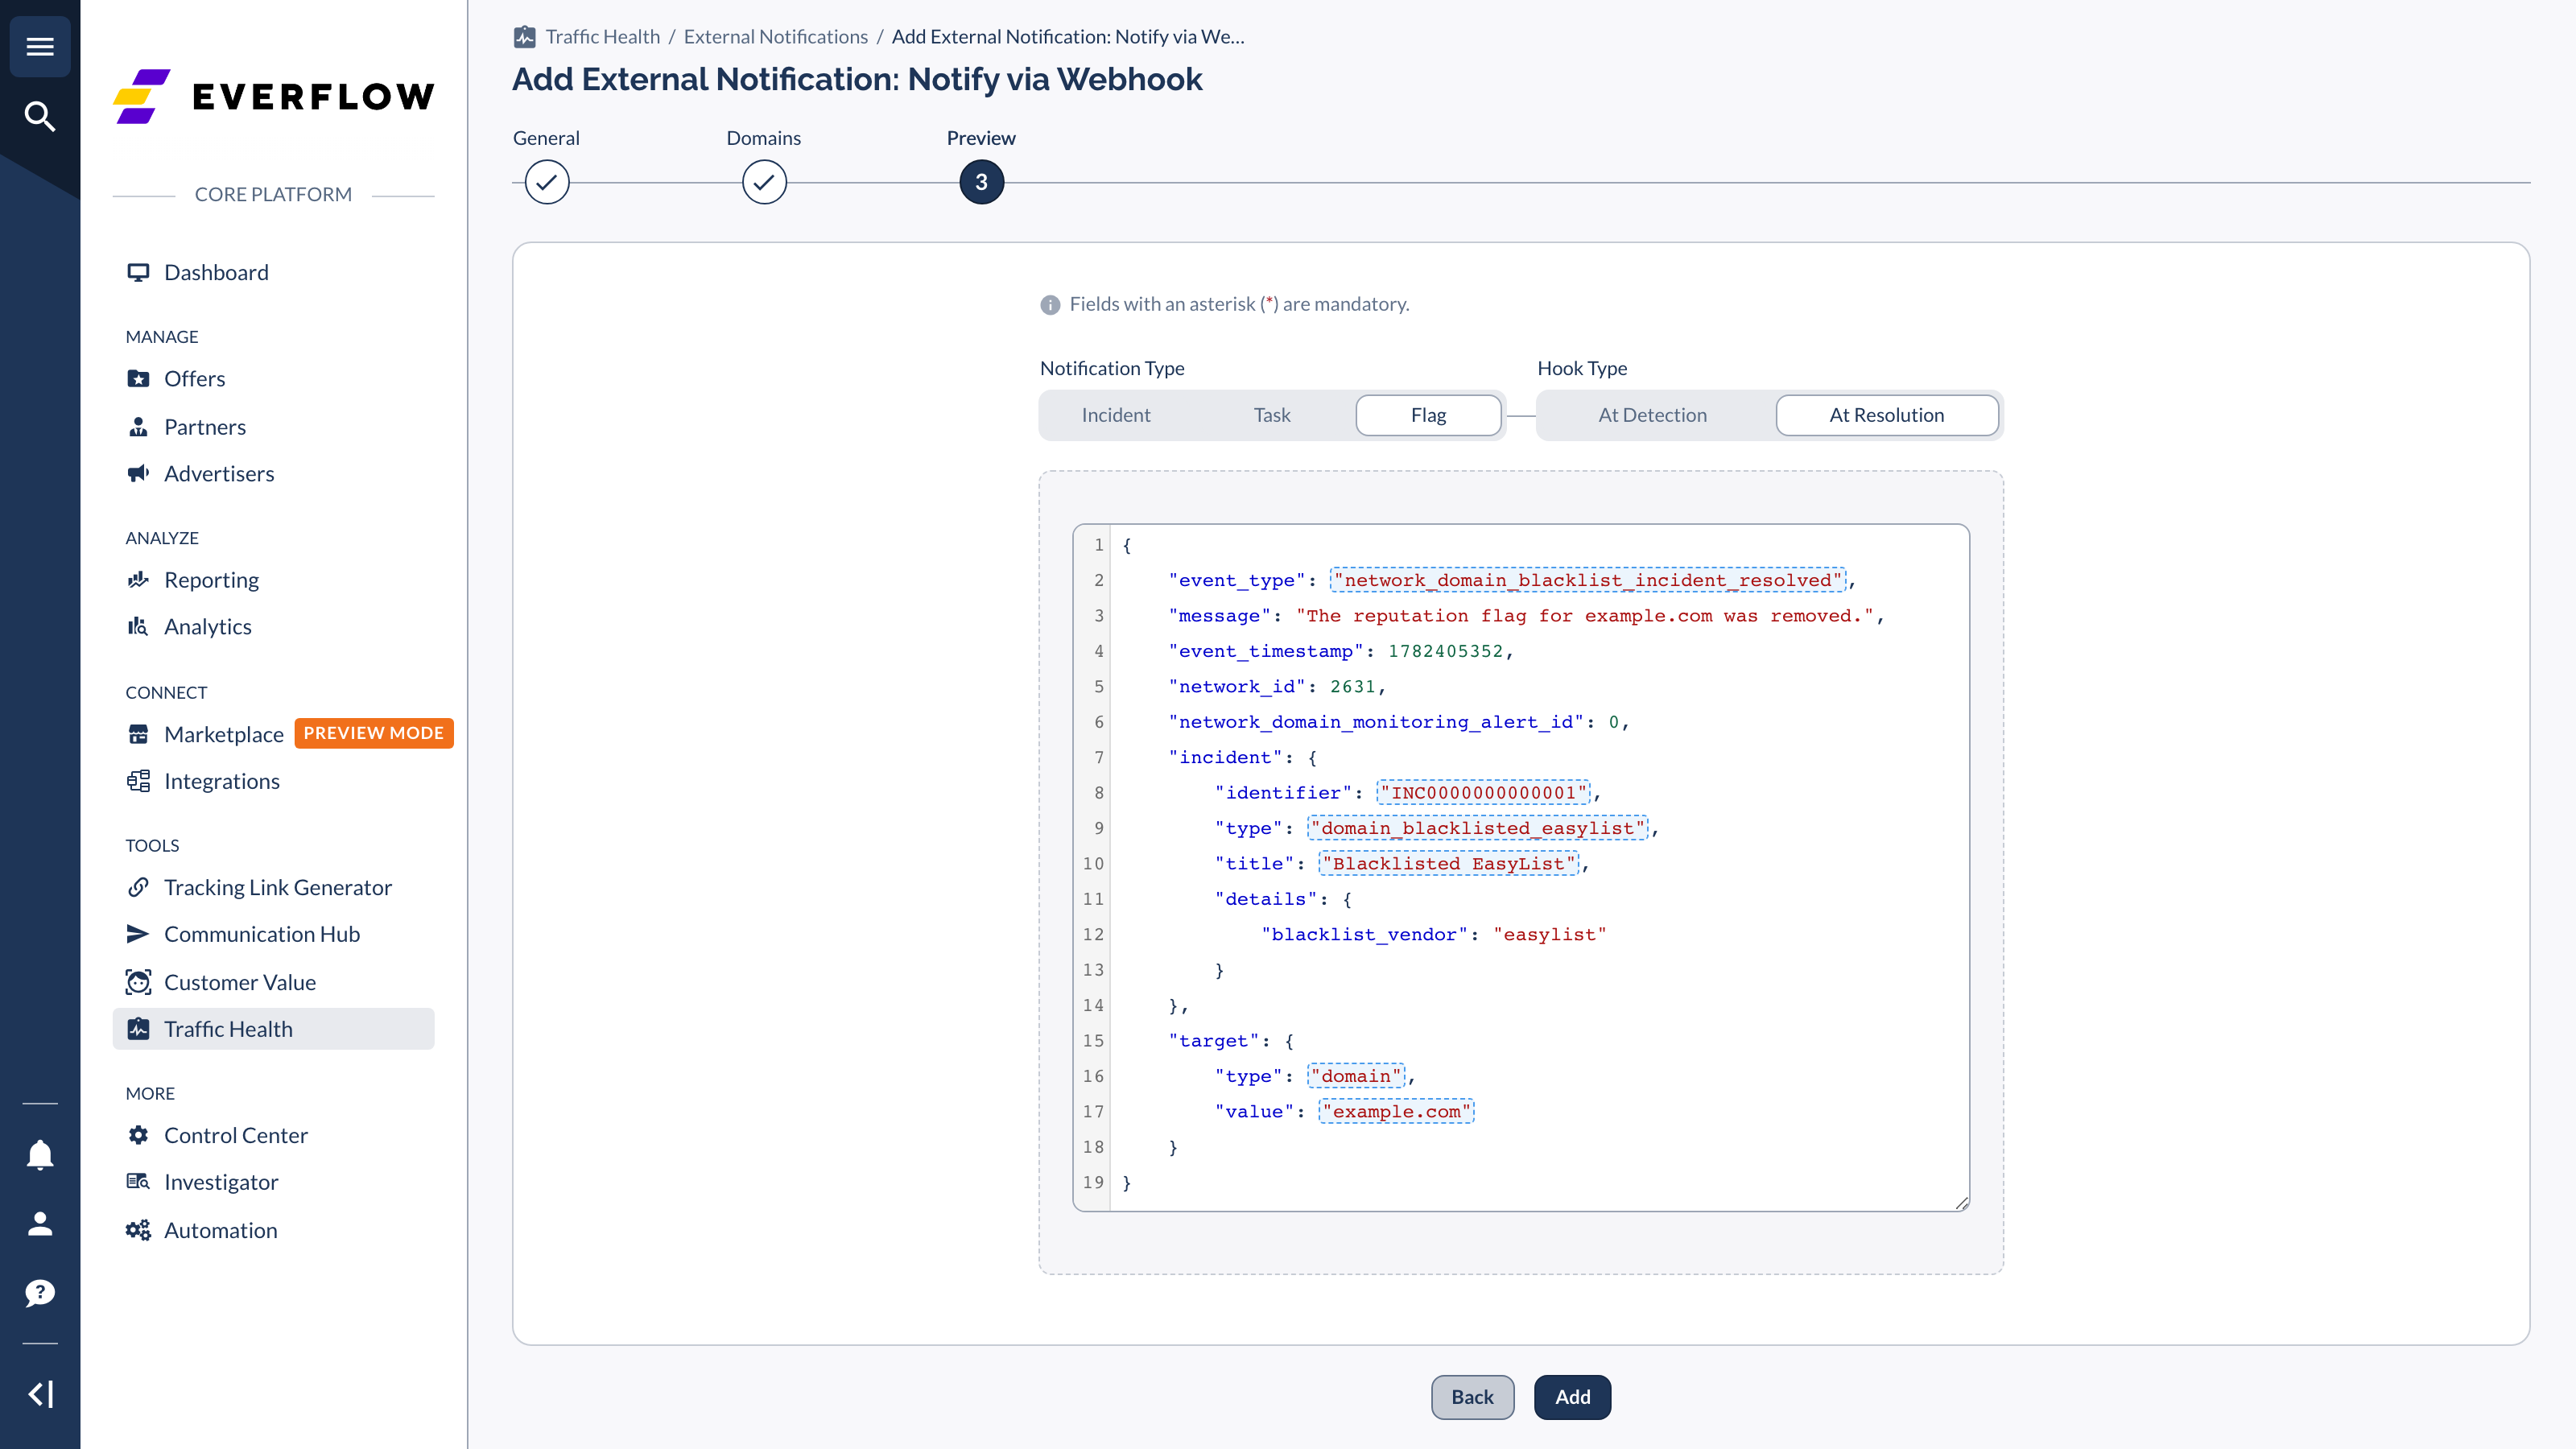Image resolution: width=2576 pixels, height=1449 pixels.
Task: Click the Traffic Health sidebar icon
Action: pos(138,1029)
